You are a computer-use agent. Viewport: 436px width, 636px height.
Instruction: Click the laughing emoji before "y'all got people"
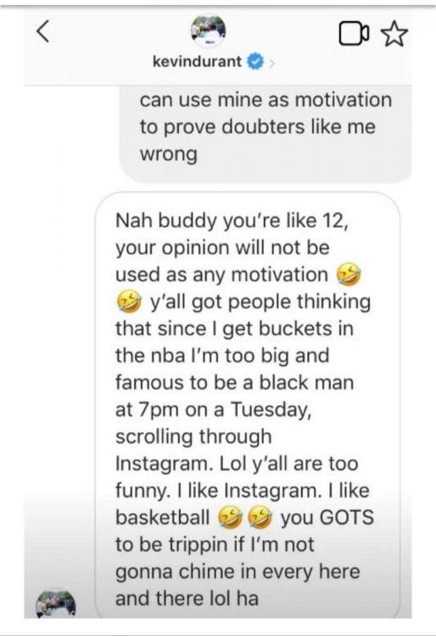(129, 302)
